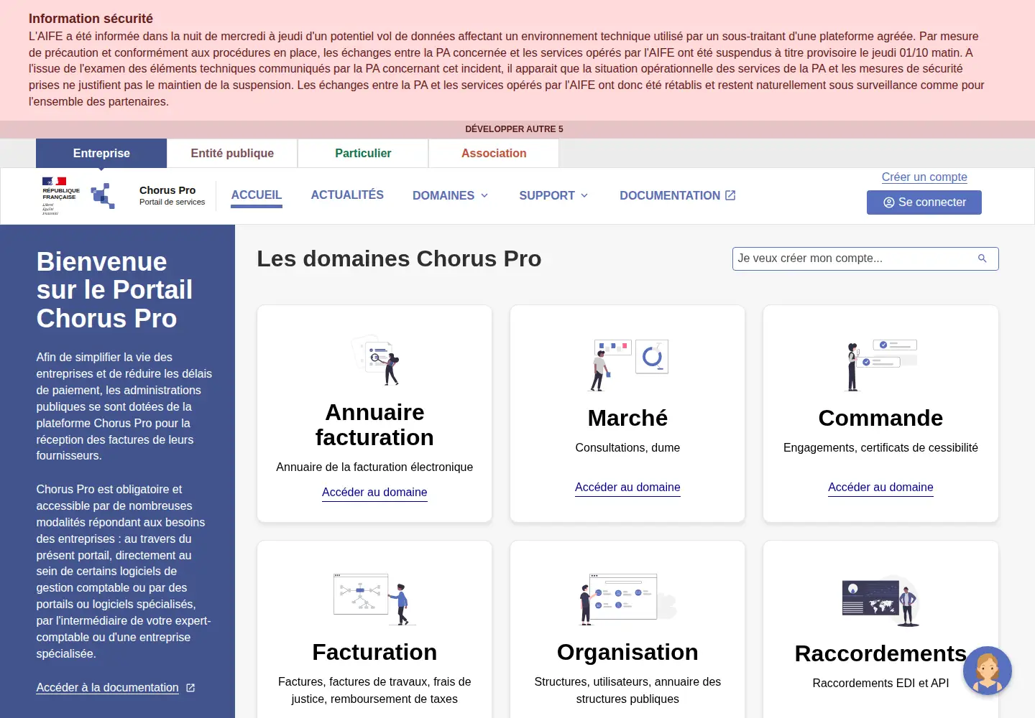Expand the DOMAINES dropdown menu
Image resolution: width=1035 pixels, height=718 pixels.
coord(451,195)
